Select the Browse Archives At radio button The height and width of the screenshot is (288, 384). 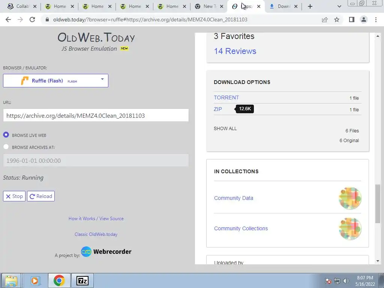click(6, 147)
